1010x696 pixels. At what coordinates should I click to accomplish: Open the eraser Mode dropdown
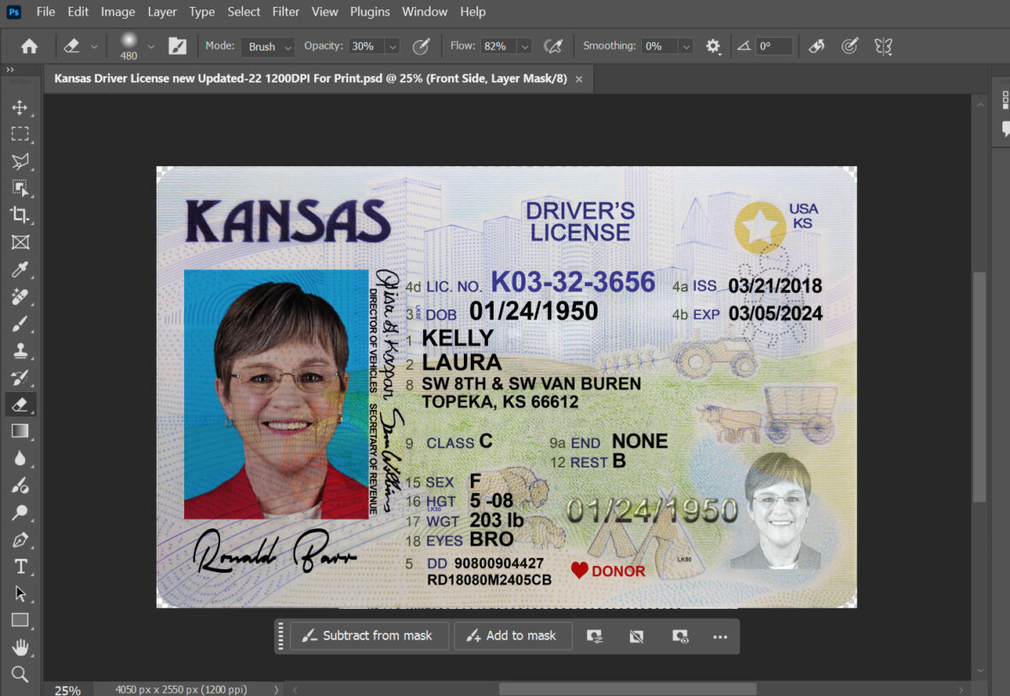[x=266, y=45]
